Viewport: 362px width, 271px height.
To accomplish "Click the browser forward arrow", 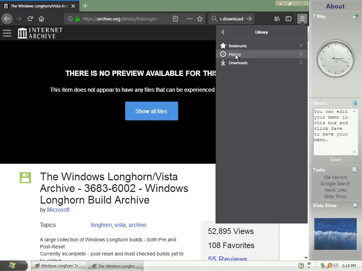I will [x=19, y=19].
